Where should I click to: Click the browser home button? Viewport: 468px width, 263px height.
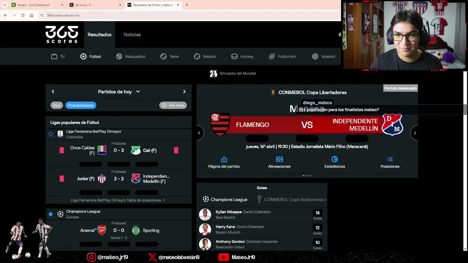(x=31, y=15)
